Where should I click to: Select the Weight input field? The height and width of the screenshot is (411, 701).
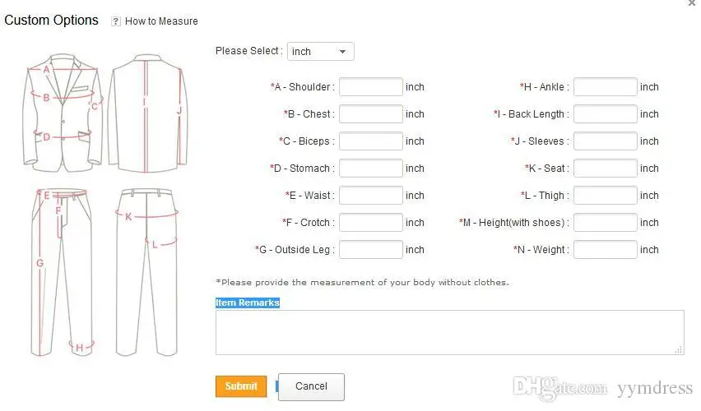[x=605, y=250]
